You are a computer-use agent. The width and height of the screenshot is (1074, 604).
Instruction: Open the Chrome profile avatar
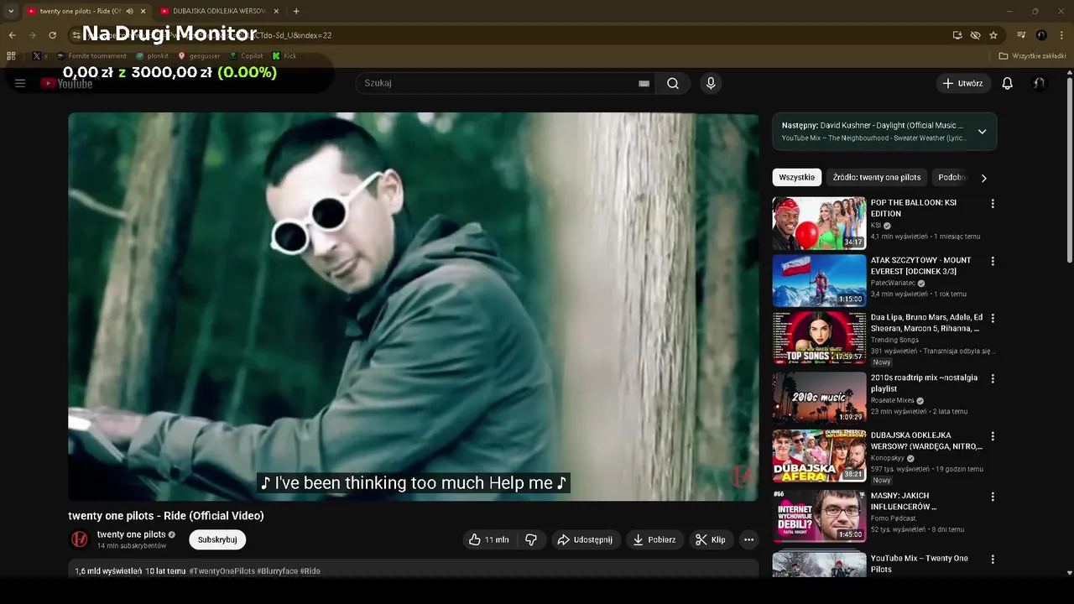click(1041, 35)
